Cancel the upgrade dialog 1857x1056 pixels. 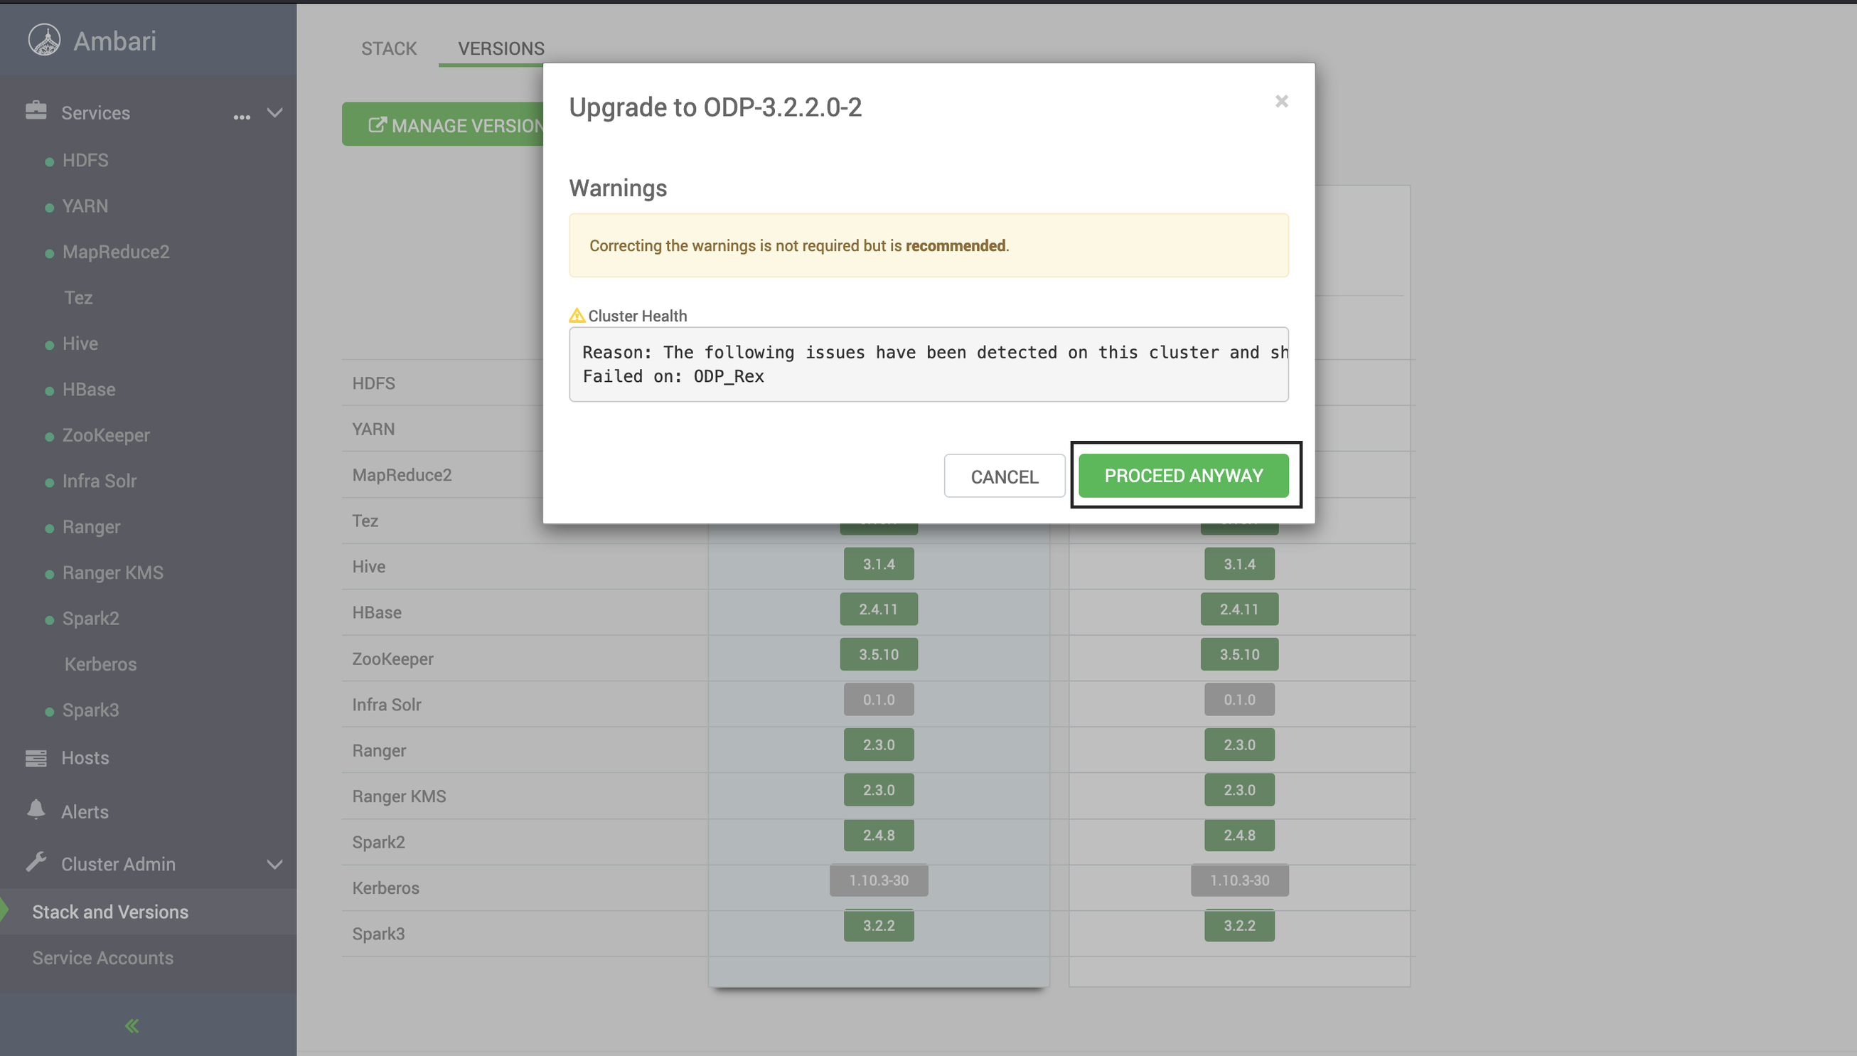pyautogui.click(x=1005, y=476)
